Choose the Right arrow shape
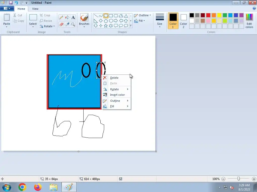The image size is (257, 192). tap(116, 21)
